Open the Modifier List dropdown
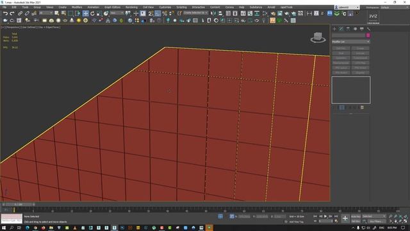This screenshot has height=231, width=410. coord(351,42)
